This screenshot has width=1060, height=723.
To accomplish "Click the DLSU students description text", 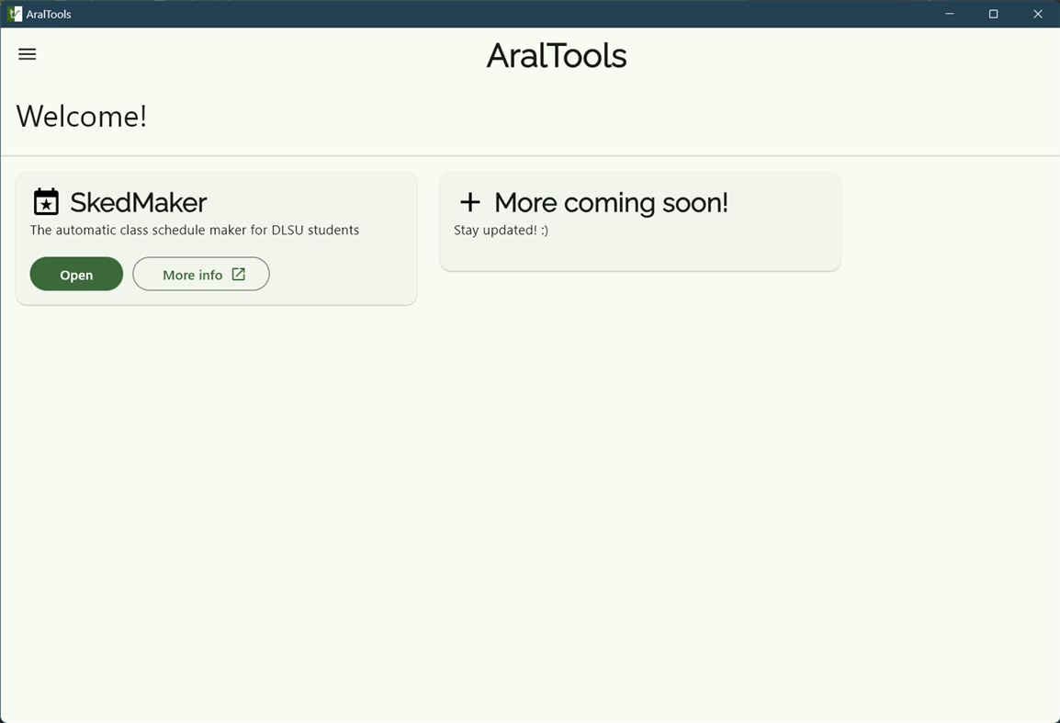I will [x=195, y=230].
